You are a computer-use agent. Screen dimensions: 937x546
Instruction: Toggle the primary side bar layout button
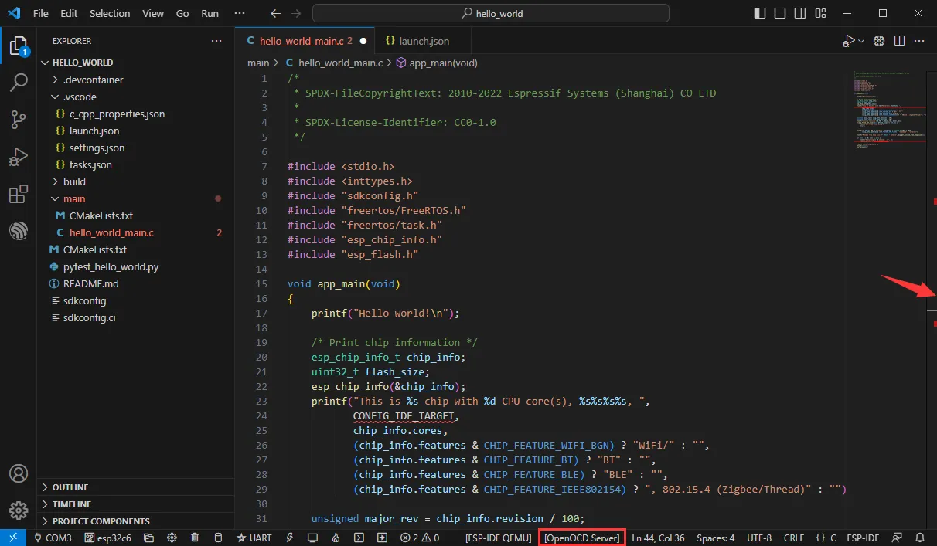[758, 13]
